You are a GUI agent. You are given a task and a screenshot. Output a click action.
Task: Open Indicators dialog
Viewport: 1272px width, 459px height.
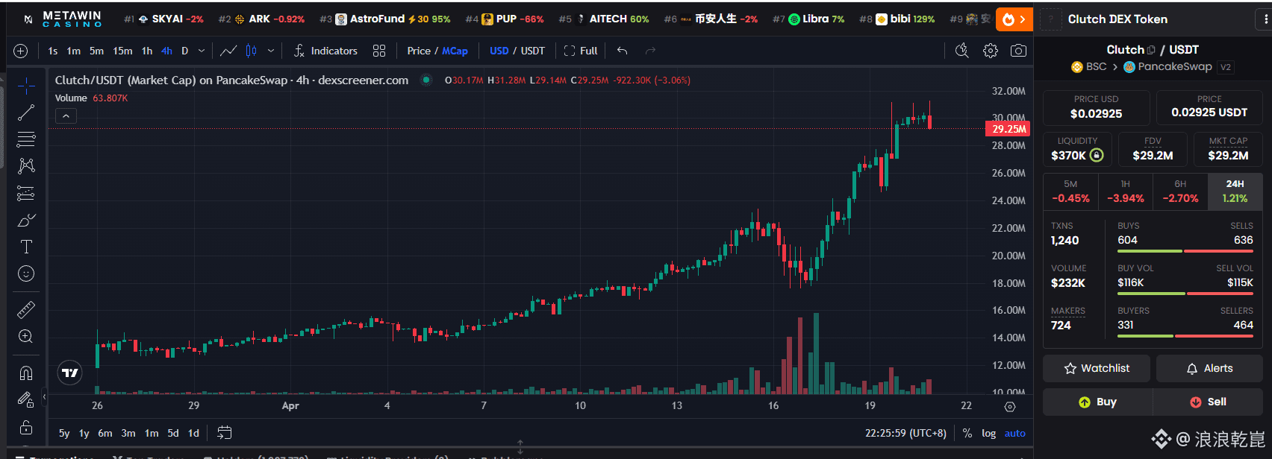coord(325,51)
